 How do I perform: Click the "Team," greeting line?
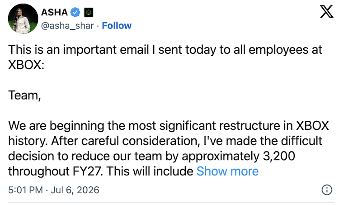tap(24, 95)
